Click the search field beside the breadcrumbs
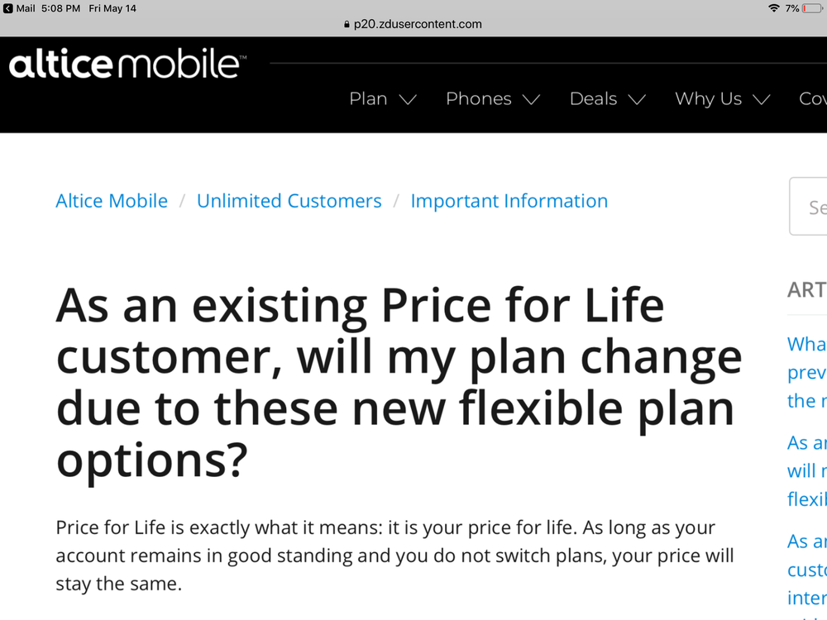Viewport: 827px width, 620px height. tap(810, 207)
